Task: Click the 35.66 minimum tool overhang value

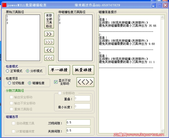Action: pyautogui.click(x=153, y=26)
